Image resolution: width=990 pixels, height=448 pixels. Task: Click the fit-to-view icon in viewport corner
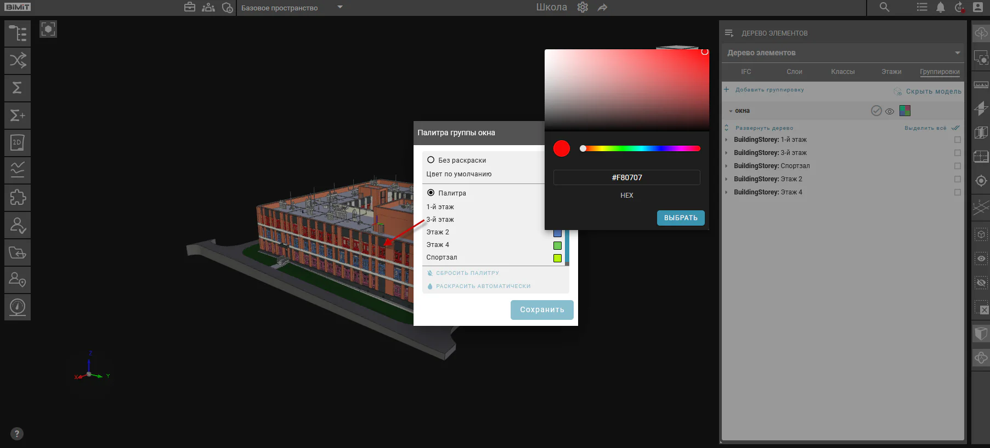click(48, 29)
